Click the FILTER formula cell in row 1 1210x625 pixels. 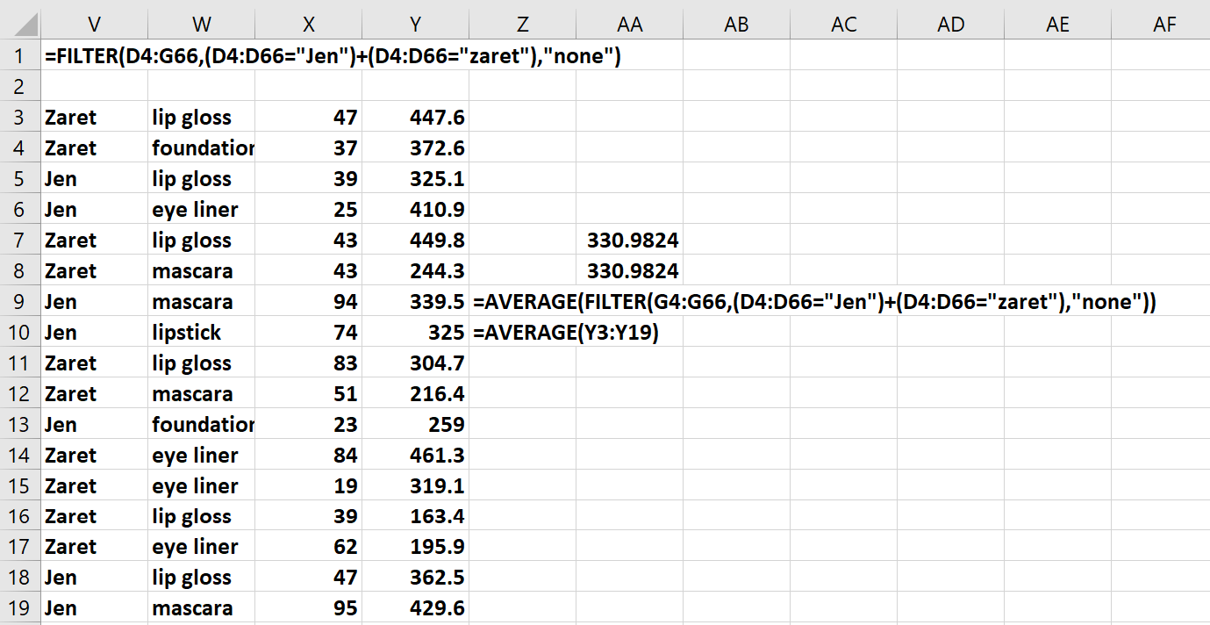click(x=94, y=57)
